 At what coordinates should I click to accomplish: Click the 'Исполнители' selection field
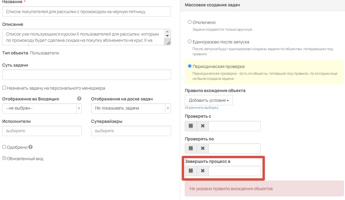point(42,131)
